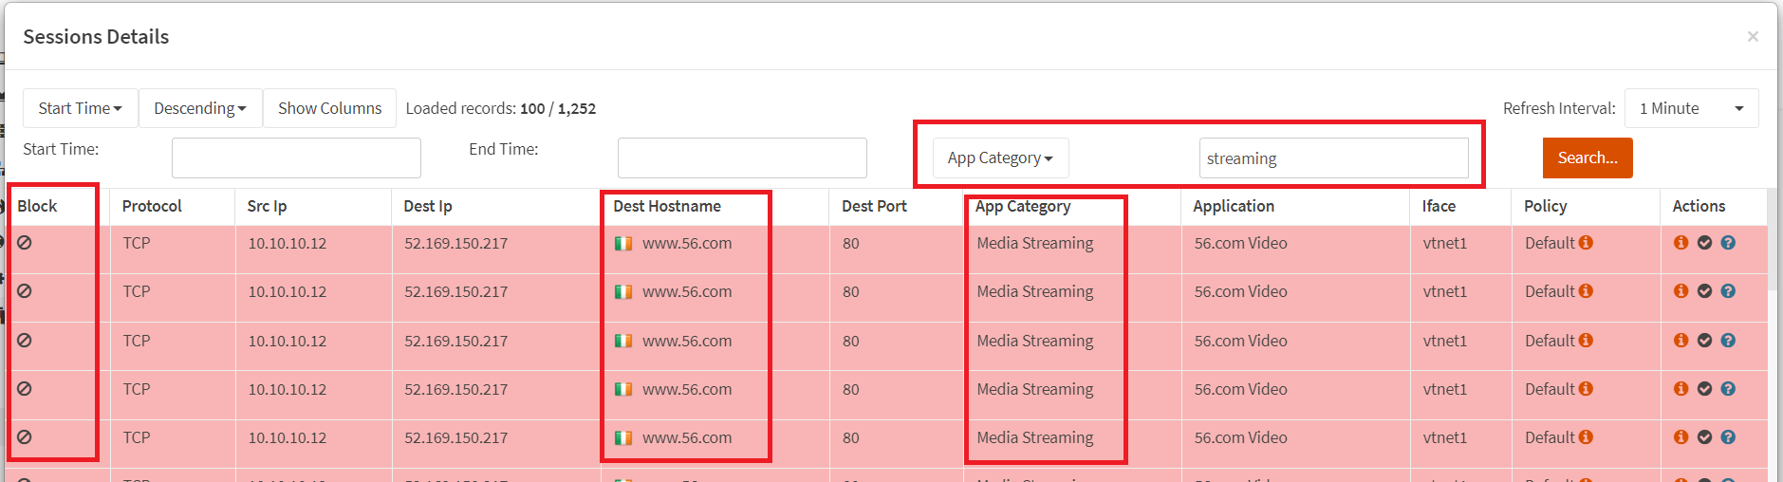The image size is (1783, 482).
Task: Open the Default policy info icon in the second row
Action: coord(1586,290)
